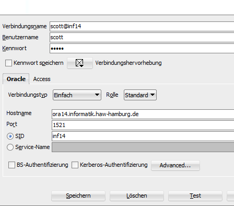The width and height of the screenshot is (234, 206).
Task: Click the Löschen button
Action: [137, 196]
